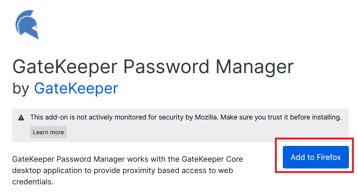Click the word "credentials." ending the description
The height and width of the screenshot is (193, 358).
[32, 182]
